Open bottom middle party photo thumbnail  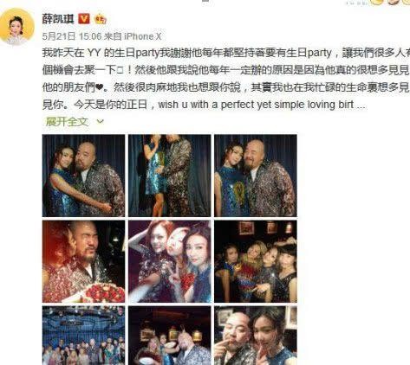[x=170, y=336]
